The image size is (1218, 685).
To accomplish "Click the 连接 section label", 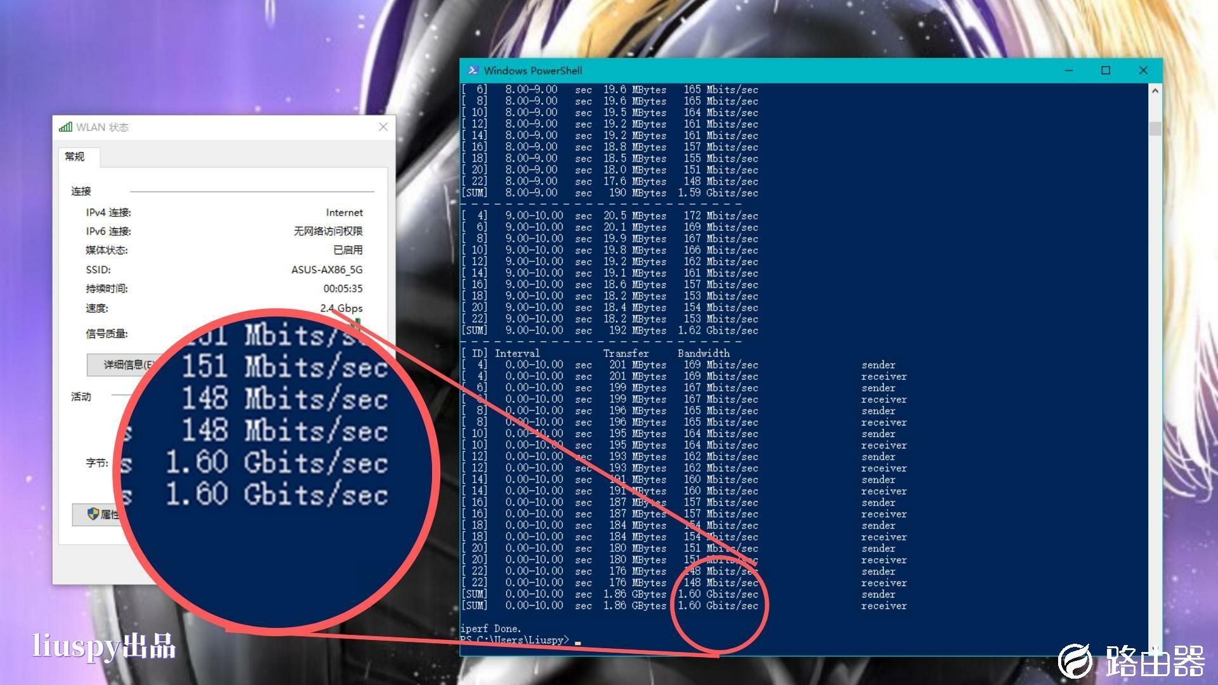I will click(81, 191).
